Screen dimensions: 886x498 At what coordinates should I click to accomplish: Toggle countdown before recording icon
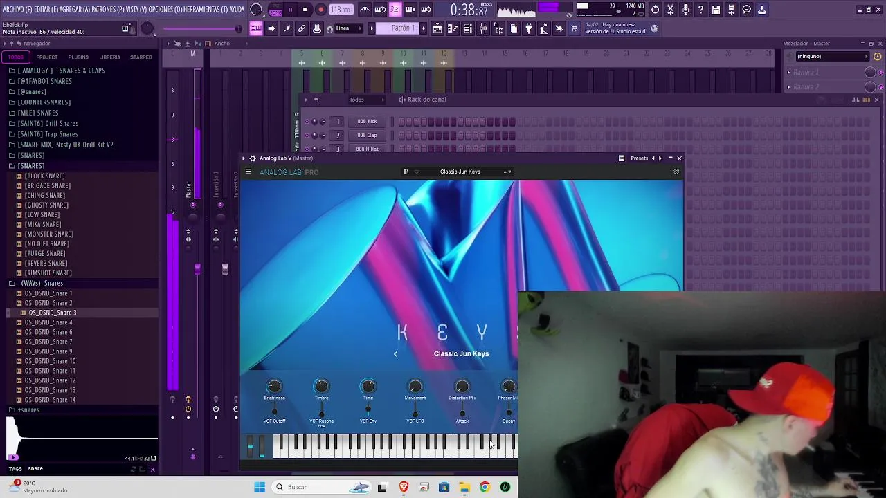tap(395, 10)
